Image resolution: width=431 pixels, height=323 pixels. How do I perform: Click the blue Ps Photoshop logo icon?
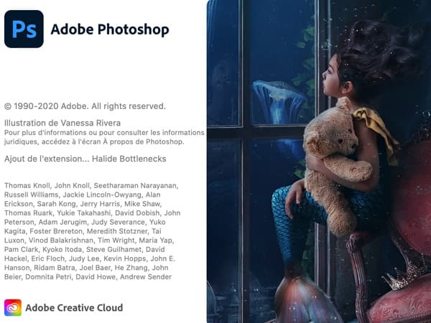point(24,29)
